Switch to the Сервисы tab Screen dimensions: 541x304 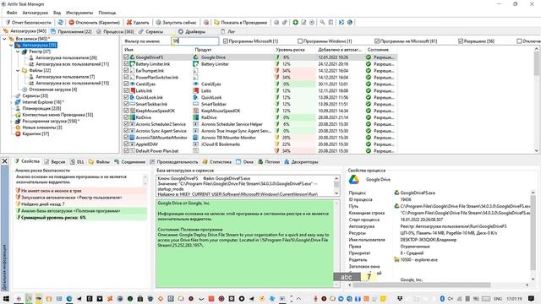[150, 31]
